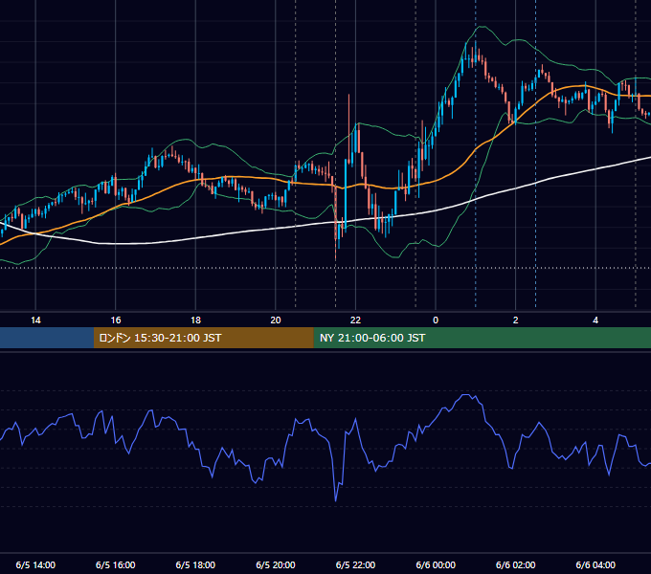This screenshot has width=651, height=574.
Task: Click the 6/6 04:00 date label
Action: [x=595, y=564]
